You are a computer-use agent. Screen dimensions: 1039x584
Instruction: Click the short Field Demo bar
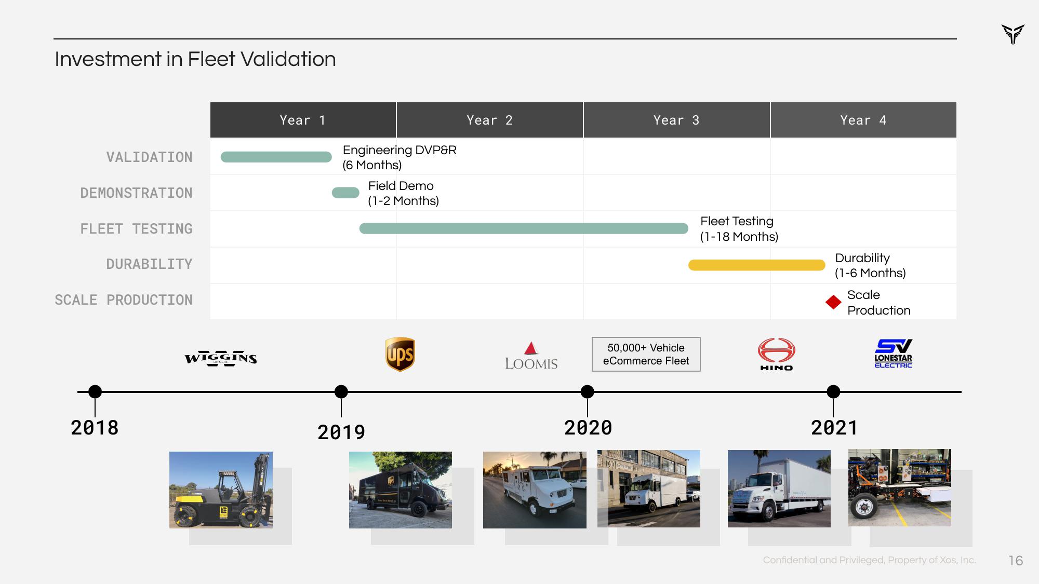pyautogui.click(x=345, y=193)
